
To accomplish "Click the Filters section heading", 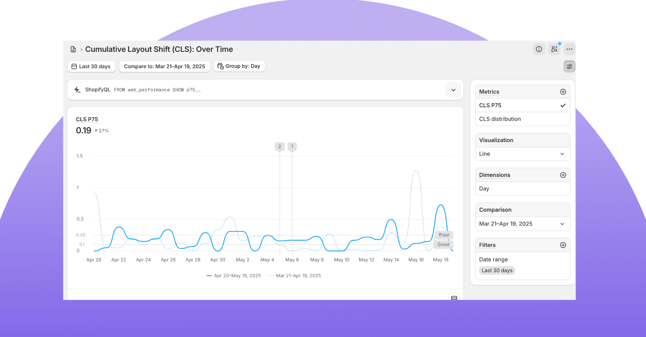I will (x=488, y=245).
